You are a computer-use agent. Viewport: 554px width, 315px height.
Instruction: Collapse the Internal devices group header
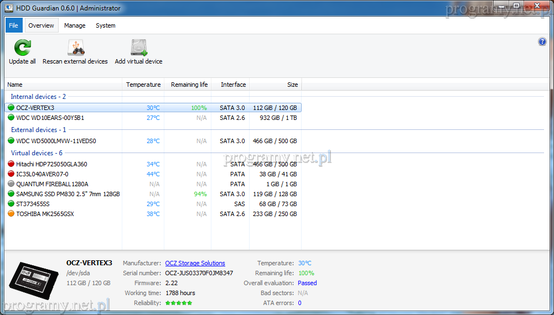pyautogui.click(x=38, y=97)
